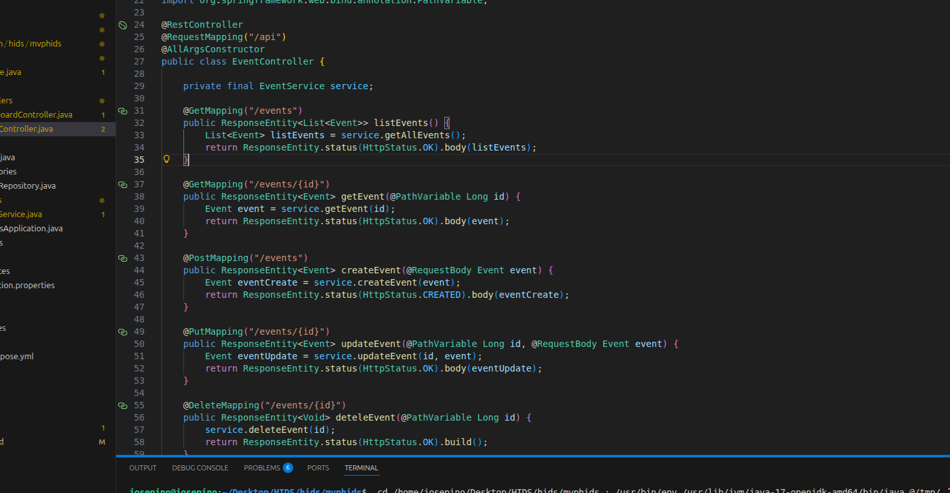
Task: Set a breakpoint in the gutter at line 44
Action: pyautogui.click(x=128, y=270)
